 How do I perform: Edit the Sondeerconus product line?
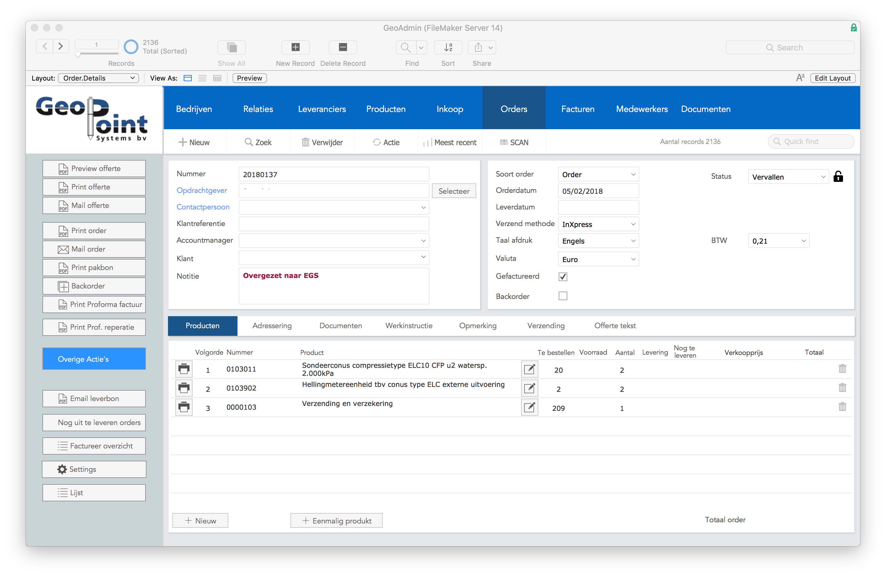coord(529,369)
